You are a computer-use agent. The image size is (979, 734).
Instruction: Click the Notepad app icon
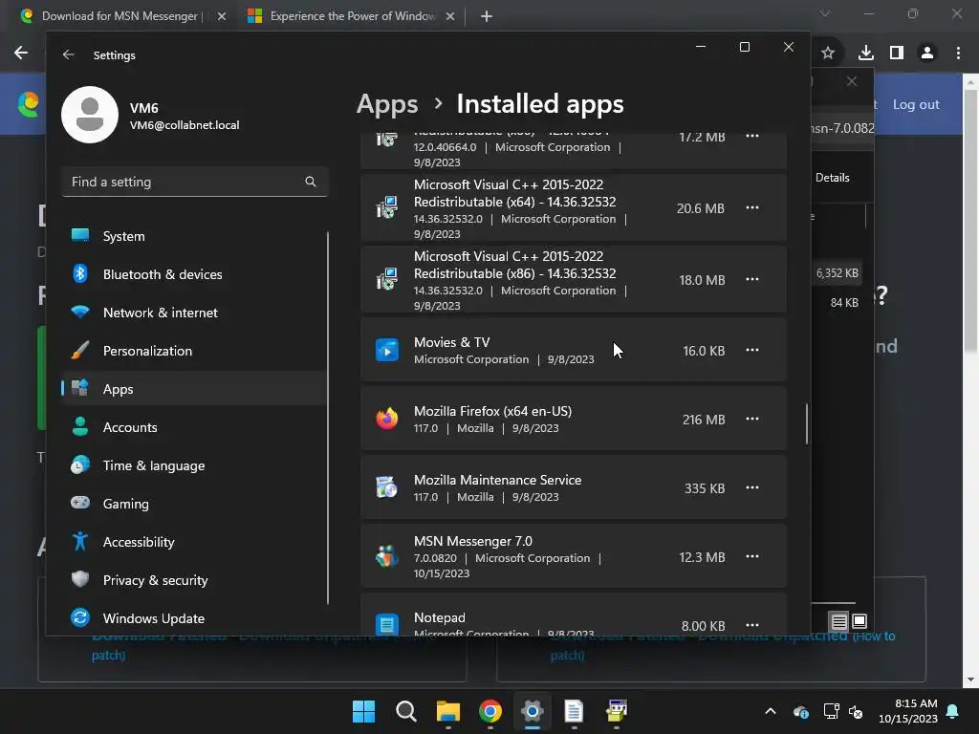[x=387, y=623]
